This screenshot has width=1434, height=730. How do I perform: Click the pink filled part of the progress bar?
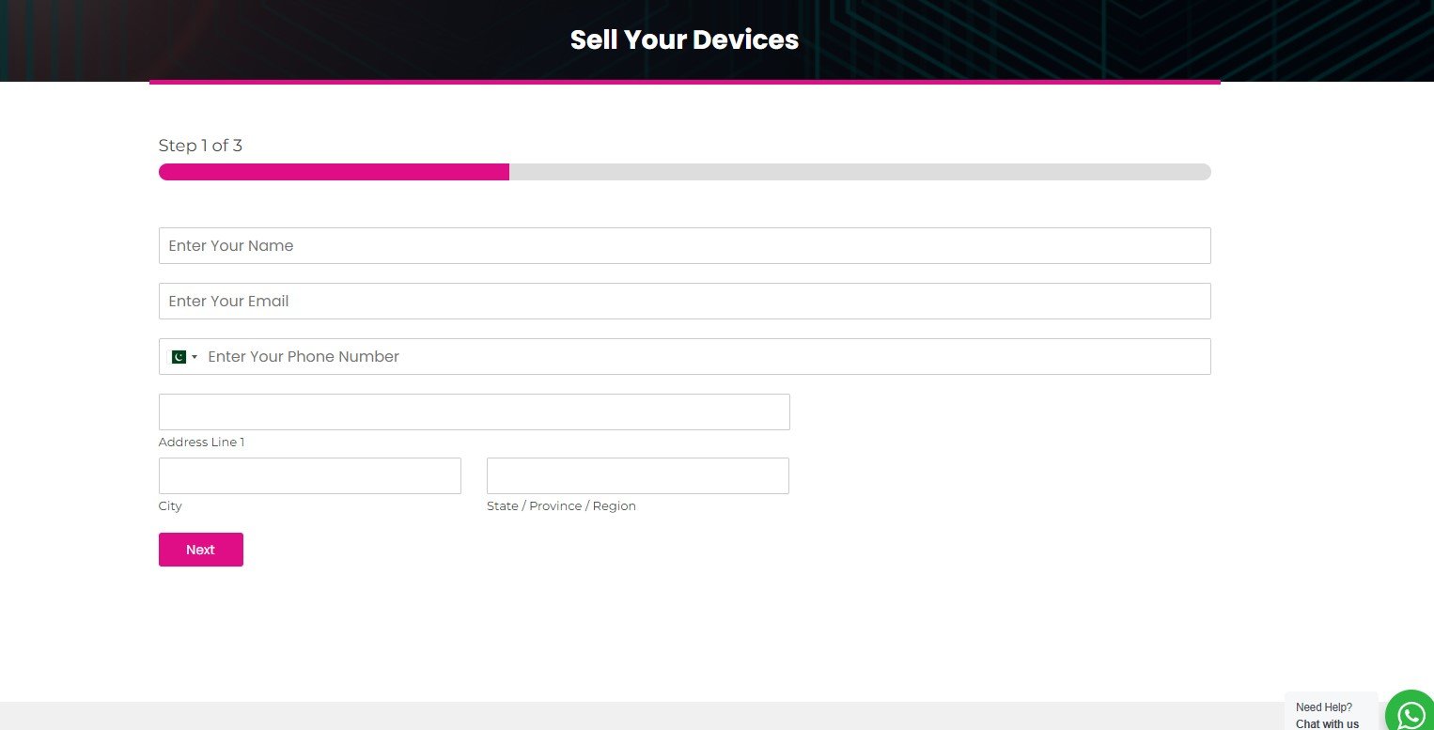pyautogui.click(x=334, y=172)
